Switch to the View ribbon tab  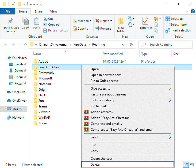pyautogui.click(x=54, y=11)
